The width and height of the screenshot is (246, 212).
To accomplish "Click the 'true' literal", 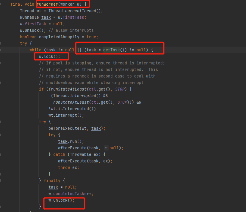I will 91,37.
